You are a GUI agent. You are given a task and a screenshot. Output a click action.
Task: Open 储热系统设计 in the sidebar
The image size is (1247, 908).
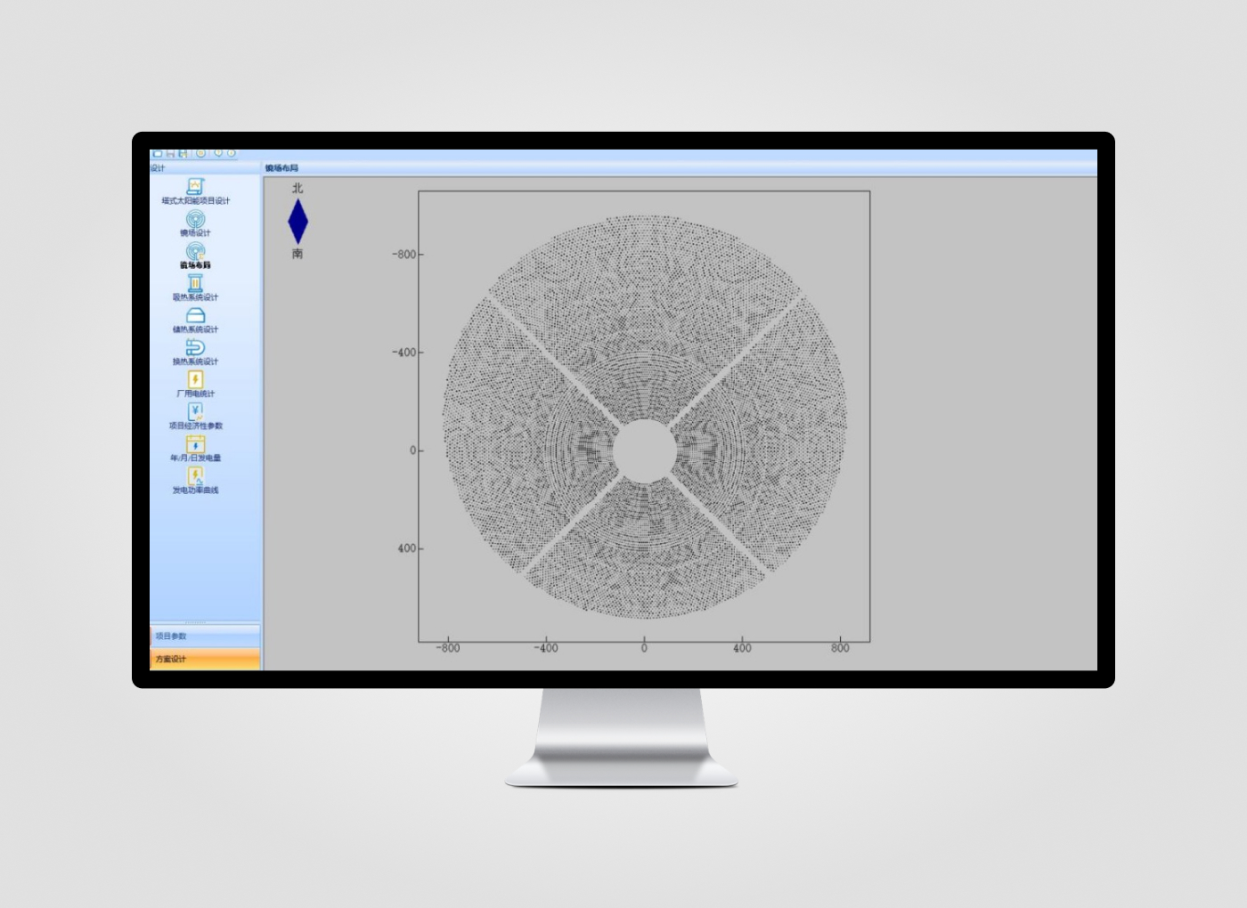195,320
